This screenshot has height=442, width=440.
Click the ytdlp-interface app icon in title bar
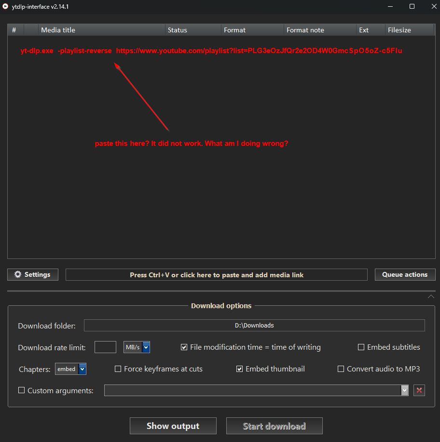point(5,6)
